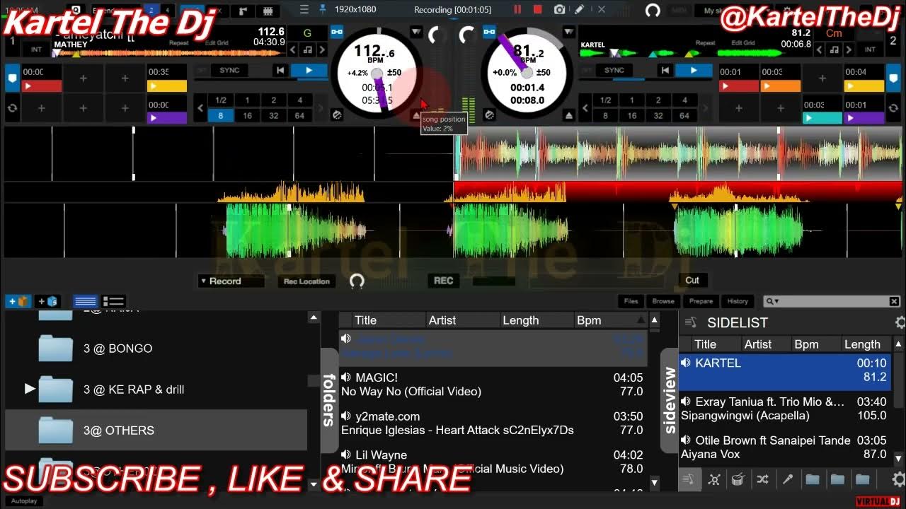The width and height of the screenshot is (906, 509).
Task: Open the recorder's hamburger menu
Action: click(304, 9)
